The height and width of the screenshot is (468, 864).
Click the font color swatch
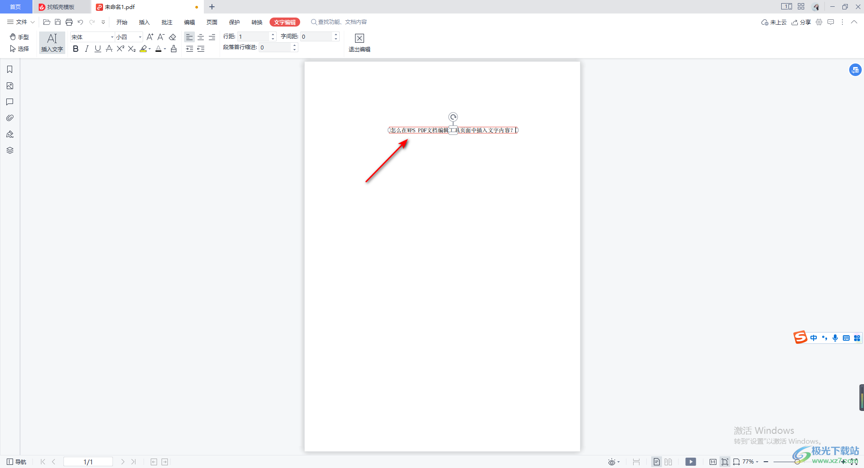coord(158,49)
